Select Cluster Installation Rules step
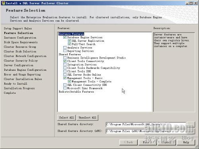This screenshot has width=199, height=149. (x=23, y=79)
